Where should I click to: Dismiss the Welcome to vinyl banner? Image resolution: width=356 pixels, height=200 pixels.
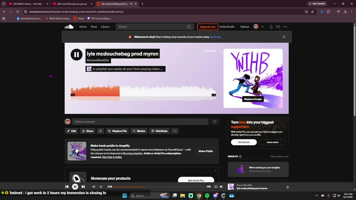pyautogui.click(x=284, y=37)
